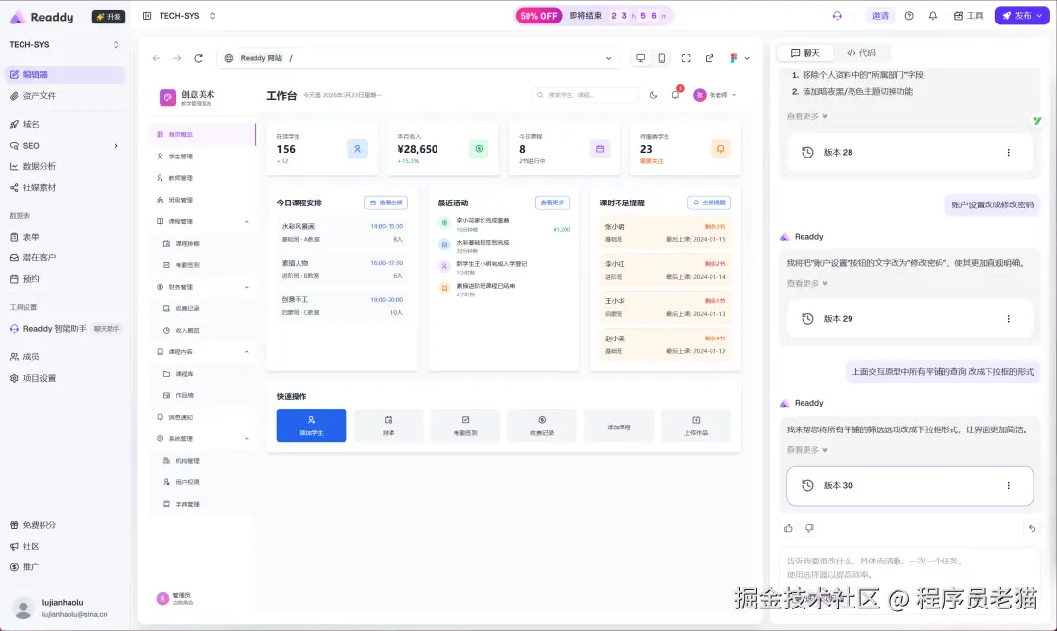Switch preview to mobile view
Image resolution: width=1057 pixels, height=631 pixels.
pyautogui.click(x=662, y=58)
